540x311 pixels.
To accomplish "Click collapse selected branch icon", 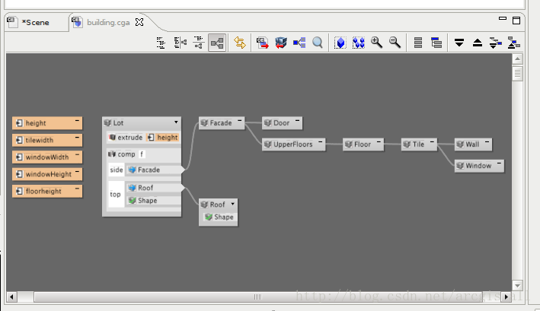I will click(x=514, y=43).
